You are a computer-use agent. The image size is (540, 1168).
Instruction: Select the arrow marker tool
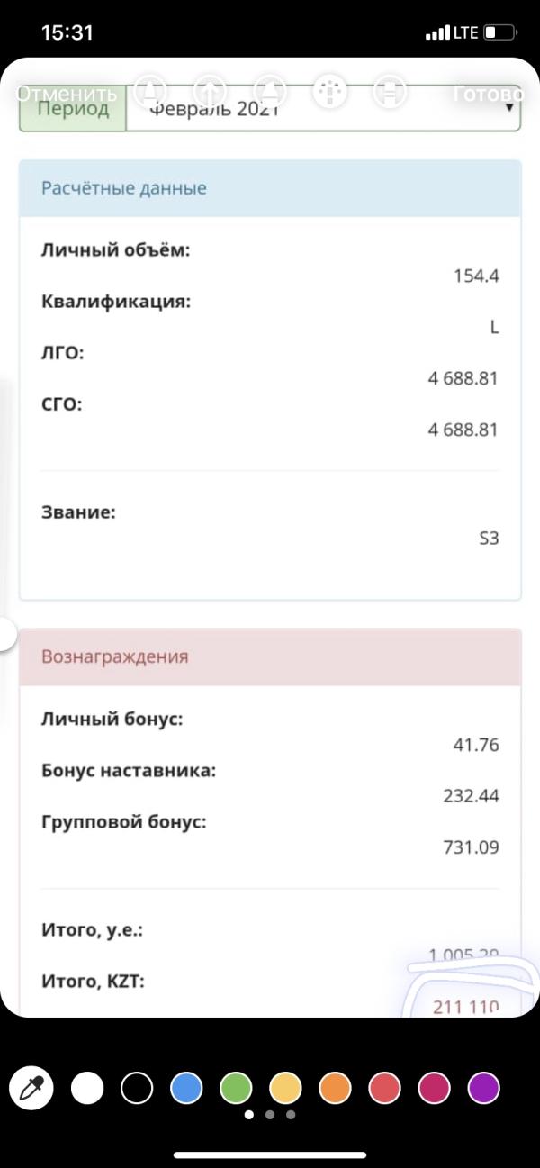tap(211, 92)
